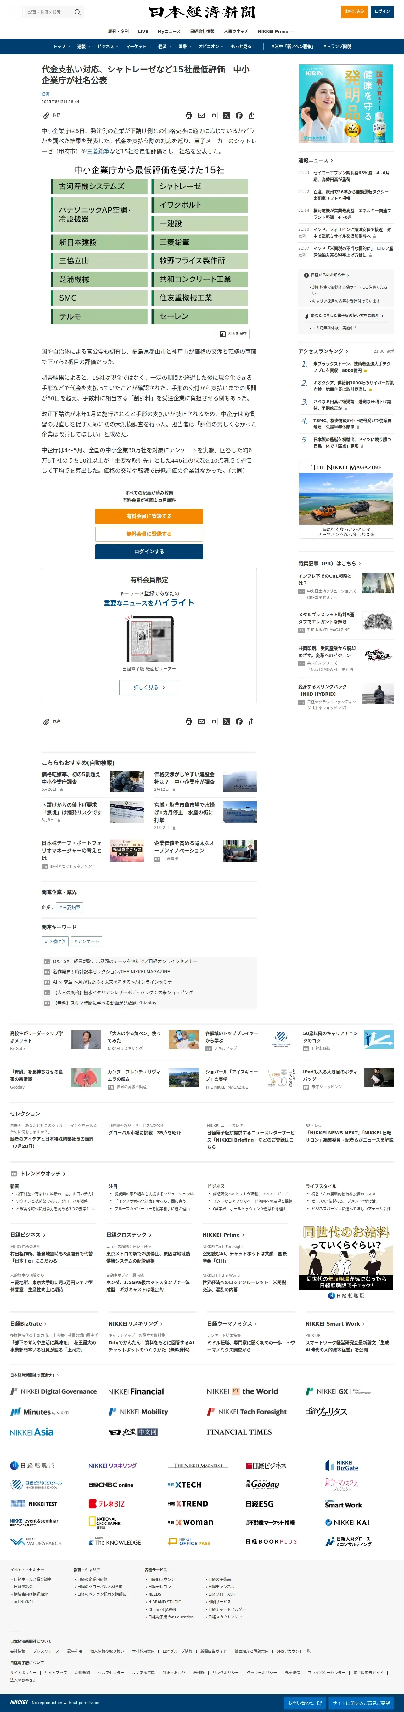
Task: Open the 日経会社情報 menu item
Action: [202, 31]
